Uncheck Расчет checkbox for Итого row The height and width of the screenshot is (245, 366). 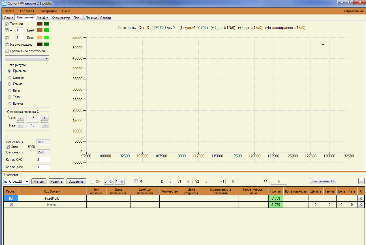pos(11,205)
